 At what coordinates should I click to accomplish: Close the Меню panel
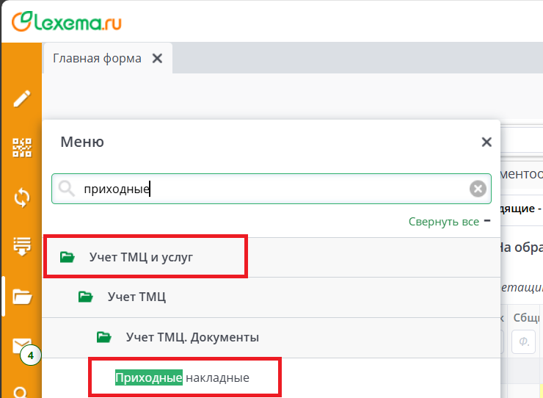tap(486, 142)
